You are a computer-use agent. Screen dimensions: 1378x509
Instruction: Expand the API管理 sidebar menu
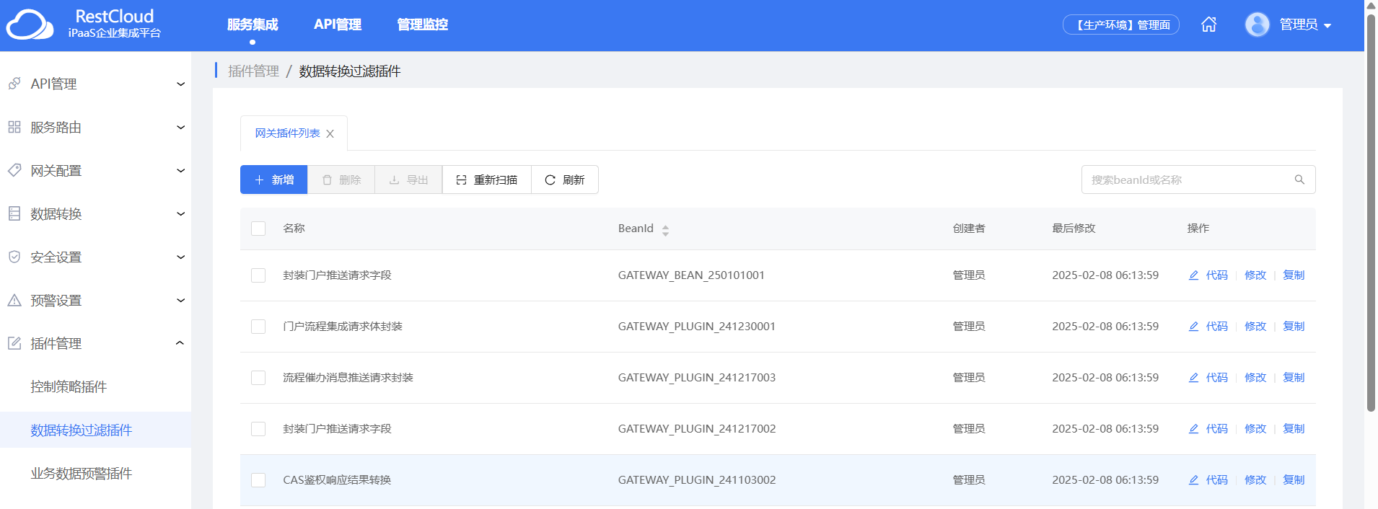(x=95, y=84)
